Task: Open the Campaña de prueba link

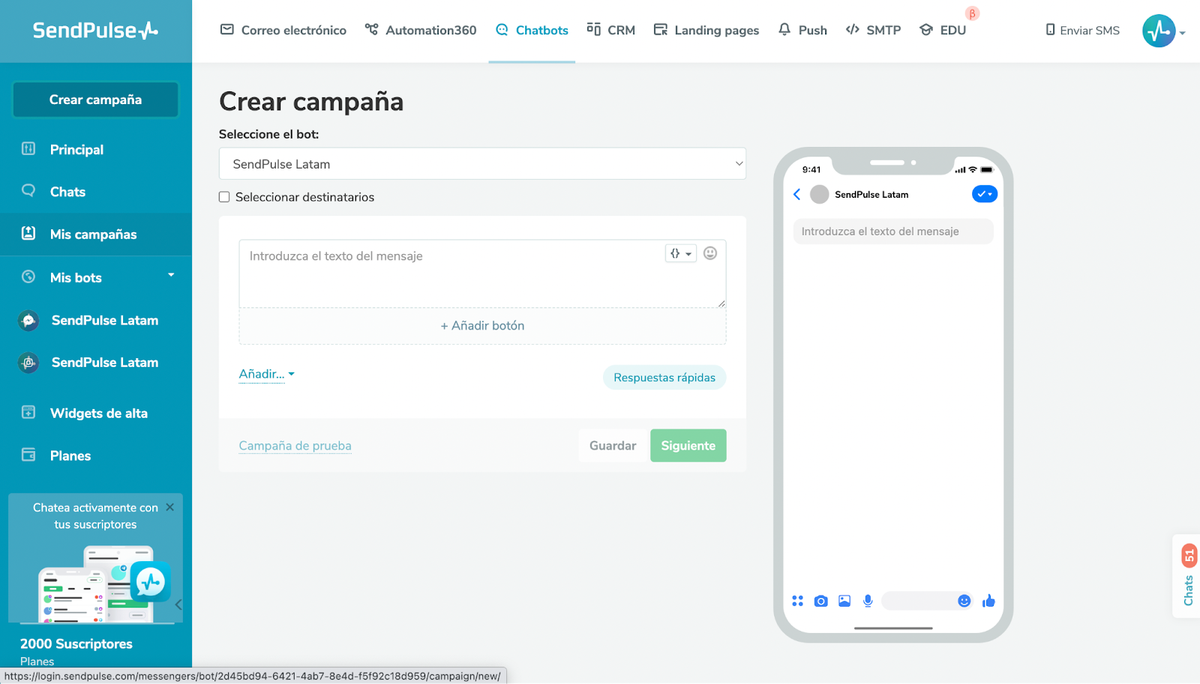Action: pyautogui.click(x=295, y=446)
